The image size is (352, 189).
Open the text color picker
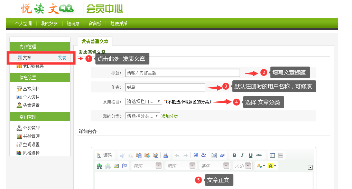tap(260, 166)
